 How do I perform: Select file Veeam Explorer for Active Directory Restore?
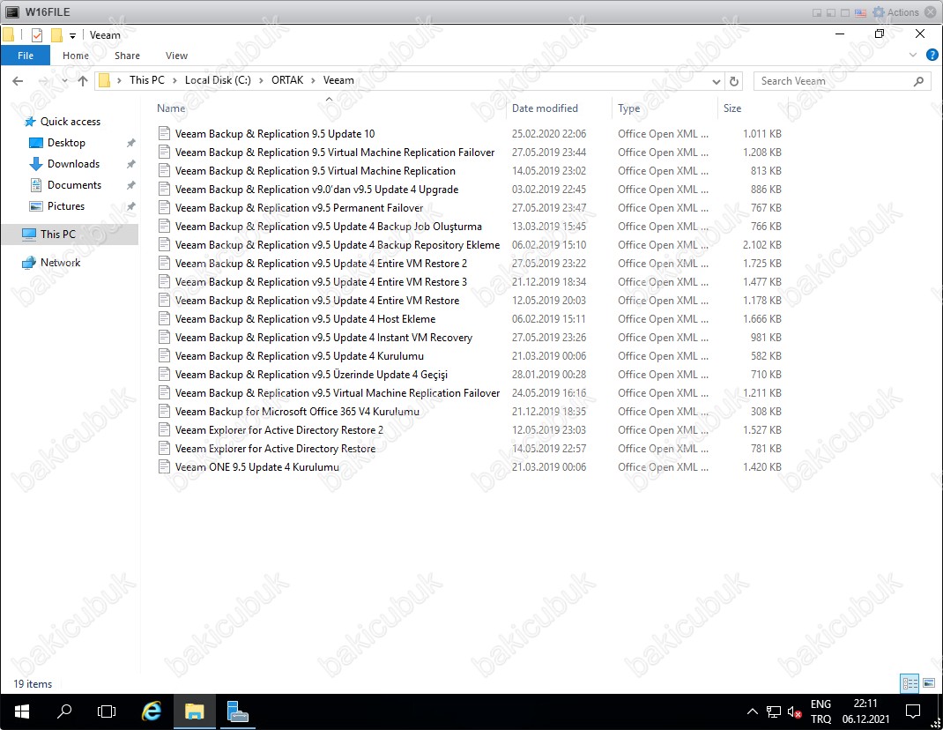276,449
